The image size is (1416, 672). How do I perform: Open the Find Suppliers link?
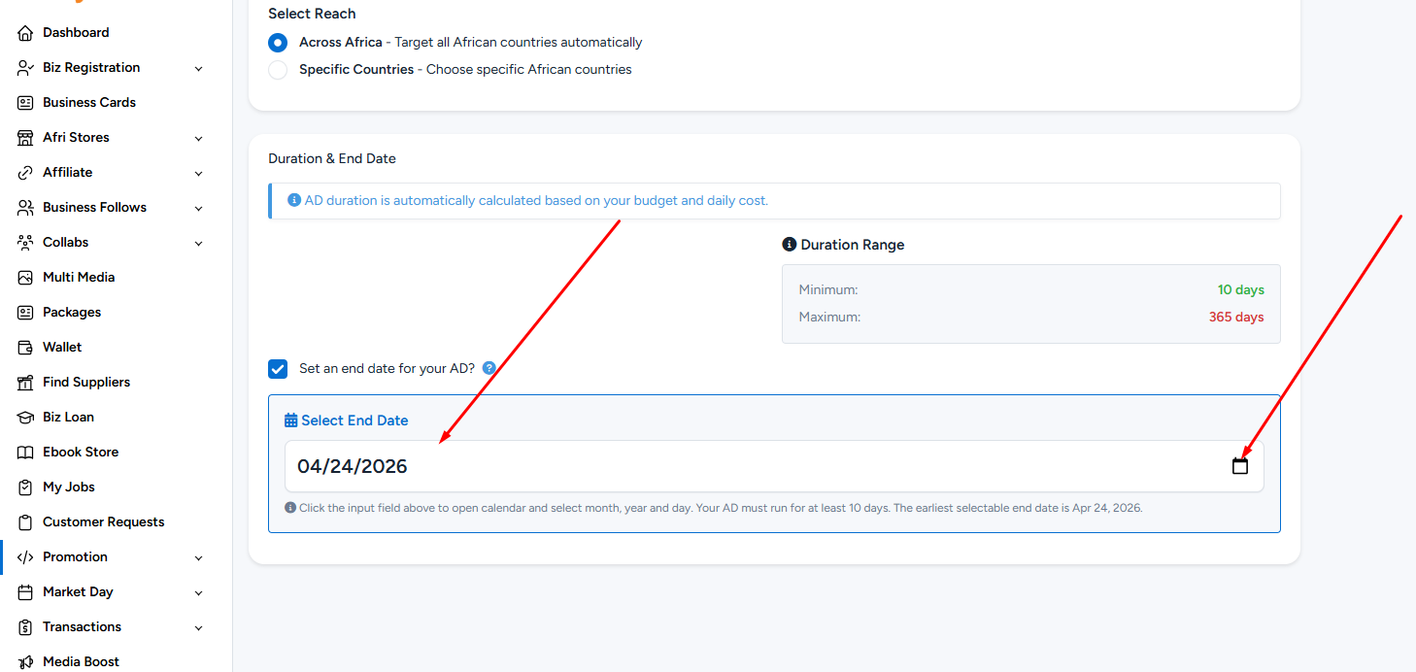pos(86,383)
